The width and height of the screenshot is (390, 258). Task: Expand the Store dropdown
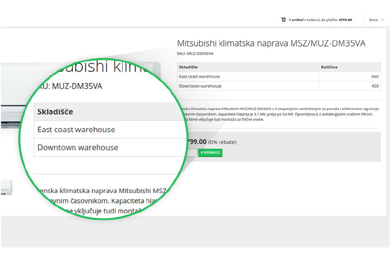376,20
